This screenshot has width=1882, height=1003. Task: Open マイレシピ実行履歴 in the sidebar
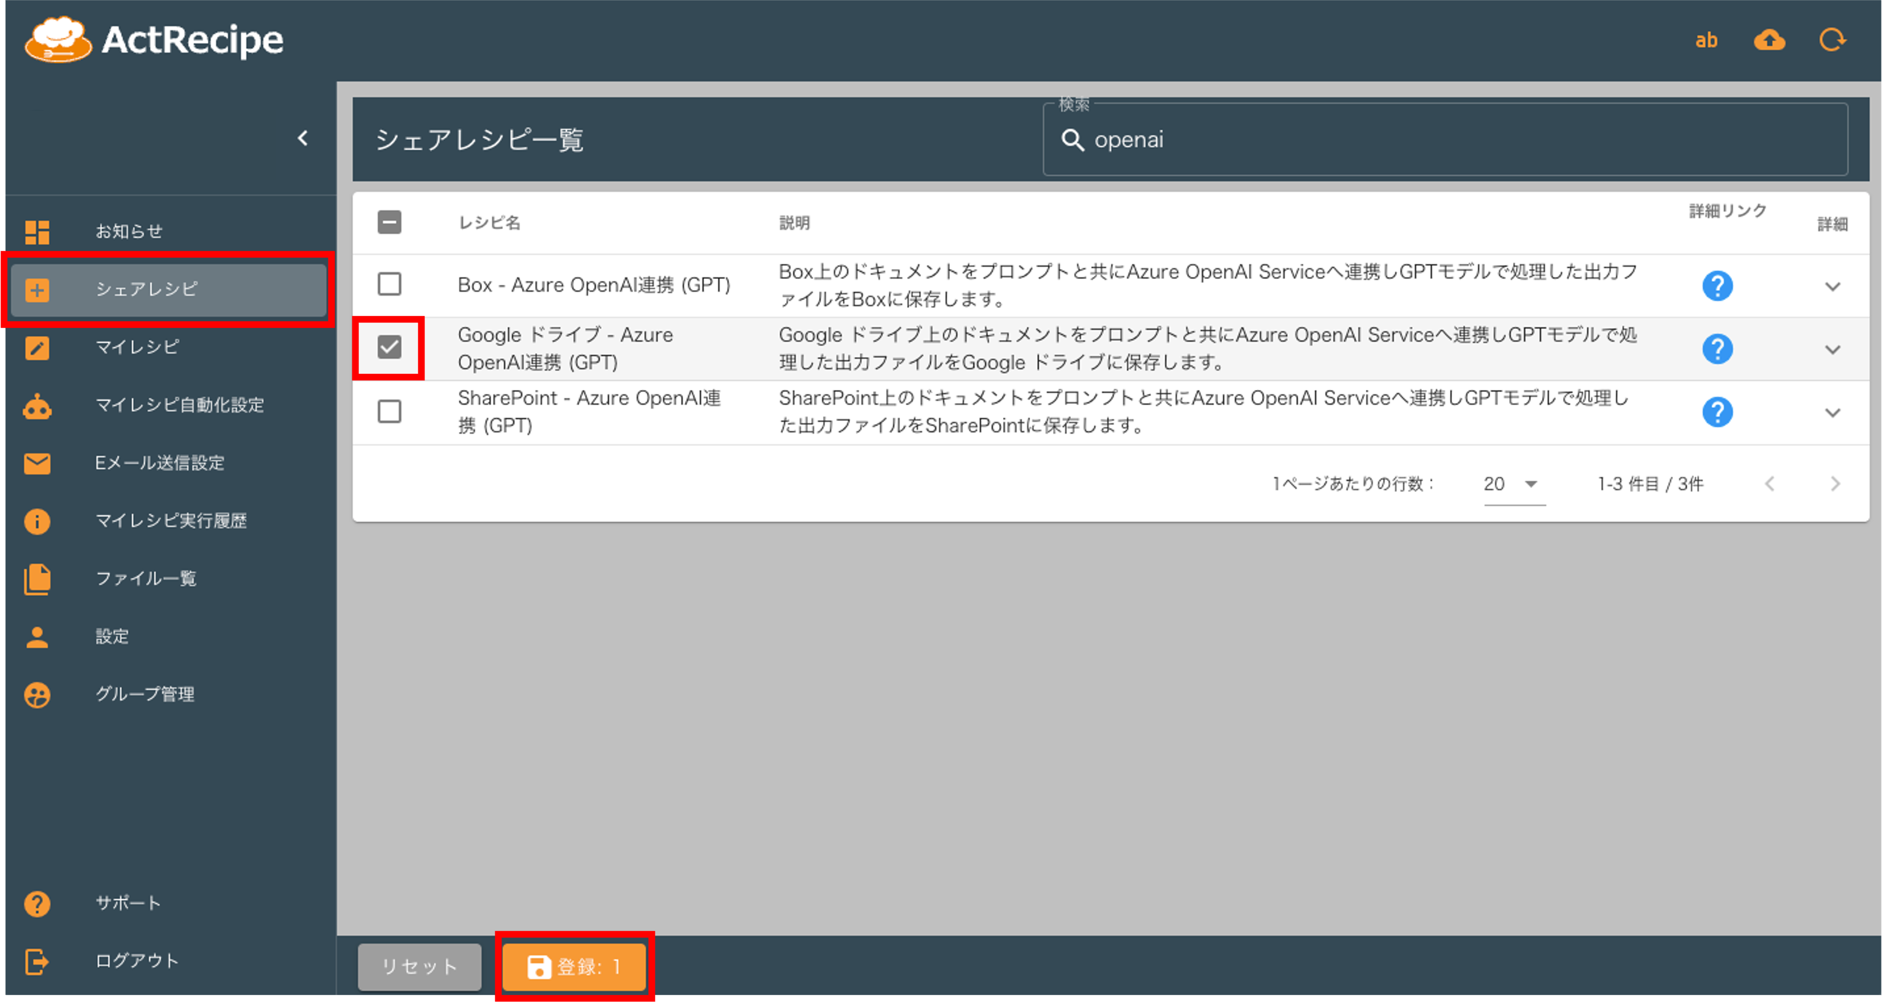click(169, 521)
